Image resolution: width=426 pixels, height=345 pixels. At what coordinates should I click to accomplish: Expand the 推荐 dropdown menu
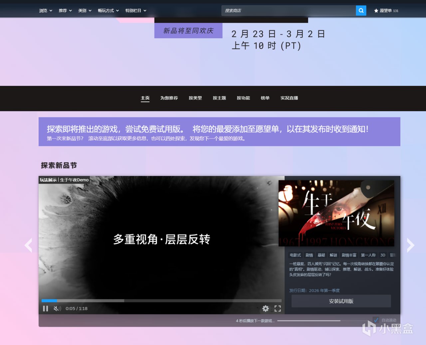65,11
